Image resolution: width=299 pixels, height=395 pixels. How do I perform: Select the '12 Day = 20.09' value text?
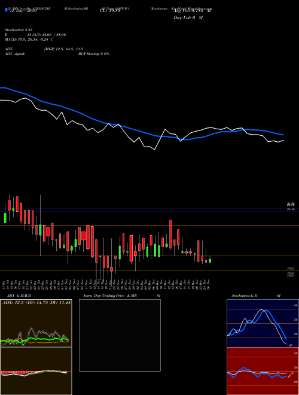coord(22,11)
